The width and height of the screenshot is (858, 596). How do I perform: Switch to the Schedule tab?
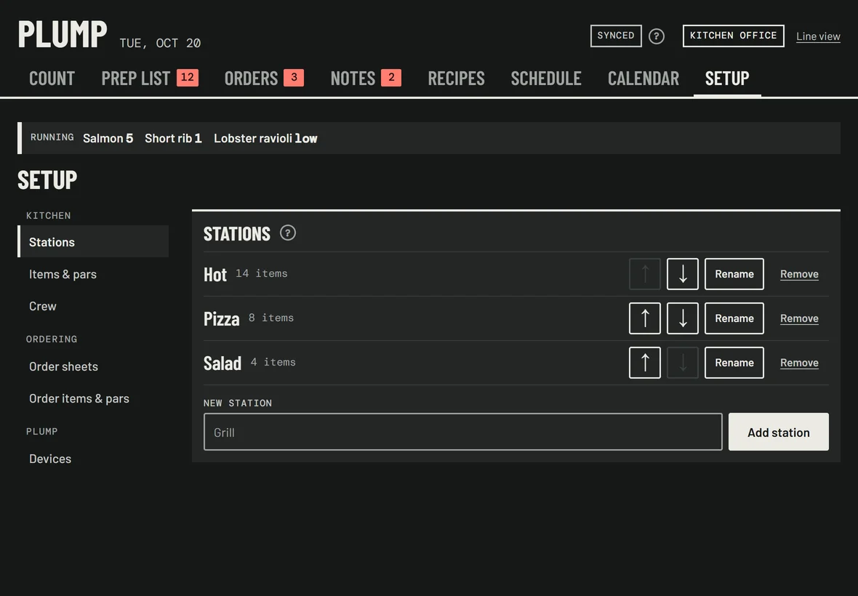click(546, 78)
